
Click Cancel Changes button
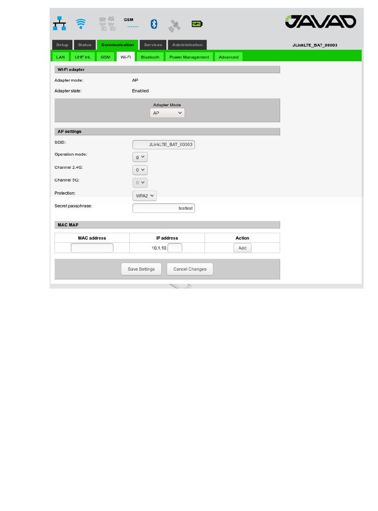(190, 269)
